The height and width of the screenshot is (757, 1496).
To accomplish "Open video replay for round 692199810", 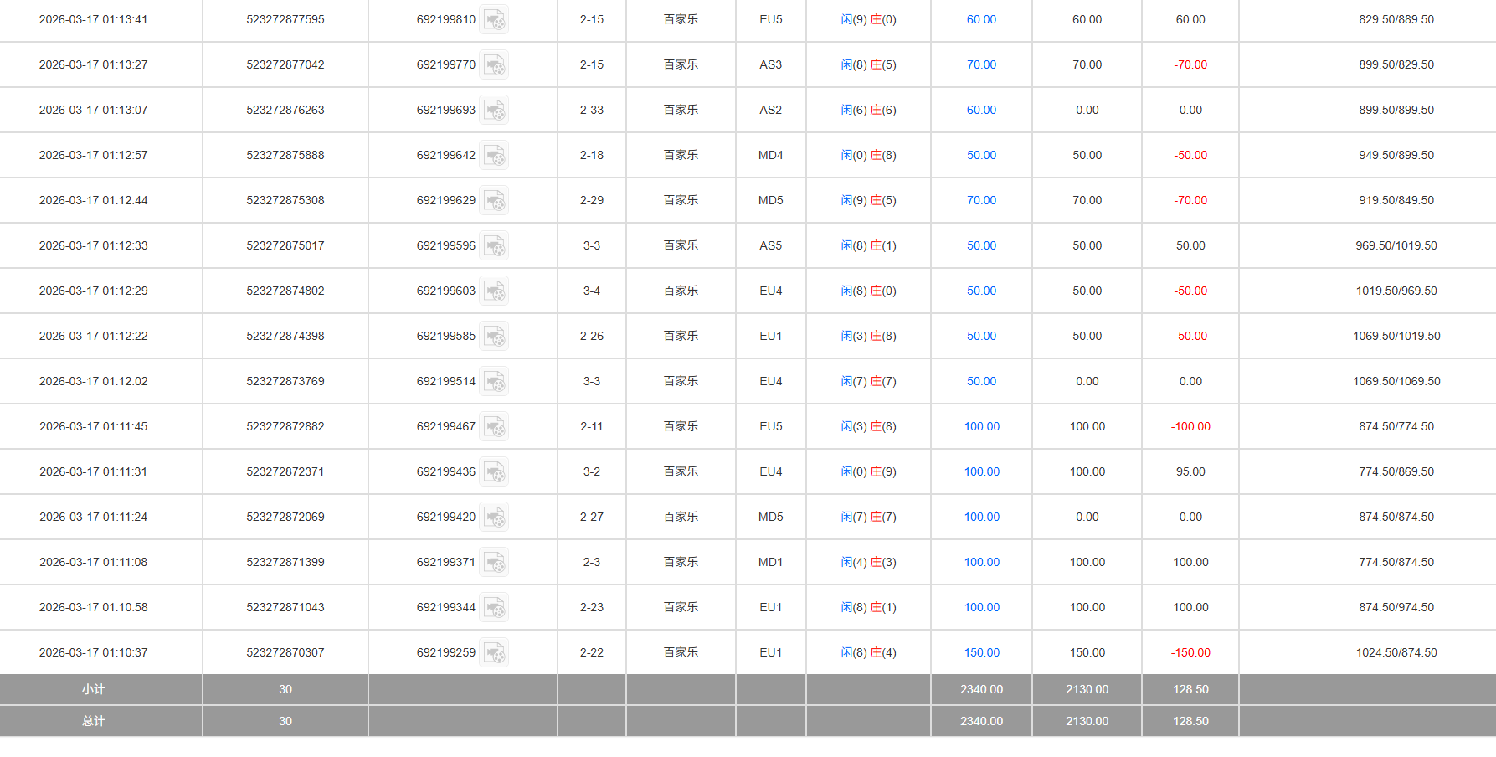I will (x=495, y=20).
